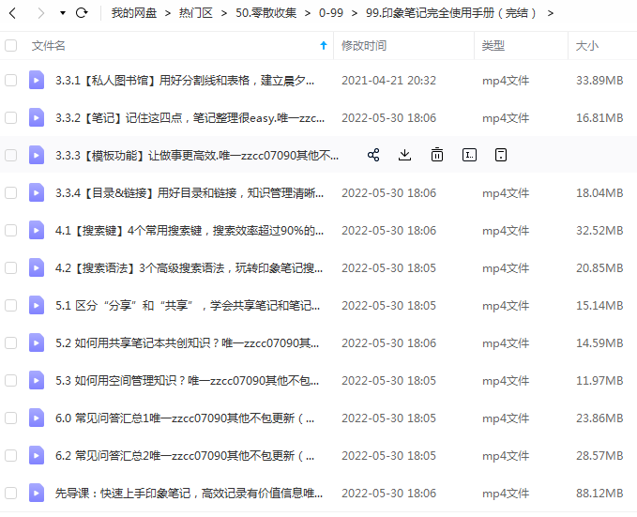Image resolution: width=637 pixels, height=517 pixels.
Task: Go back with the left arrow button
Action: pyautogui.click(x=12, y=13)
